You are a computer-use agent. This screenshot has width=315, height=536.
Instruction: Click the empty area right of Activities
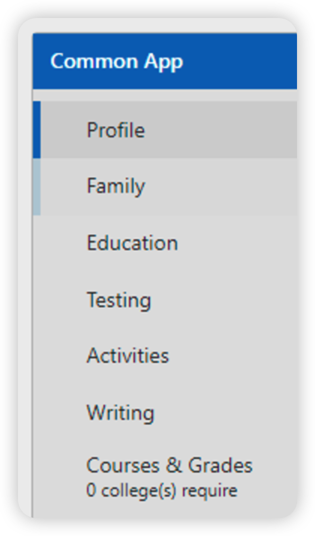[x=235, y=356]
